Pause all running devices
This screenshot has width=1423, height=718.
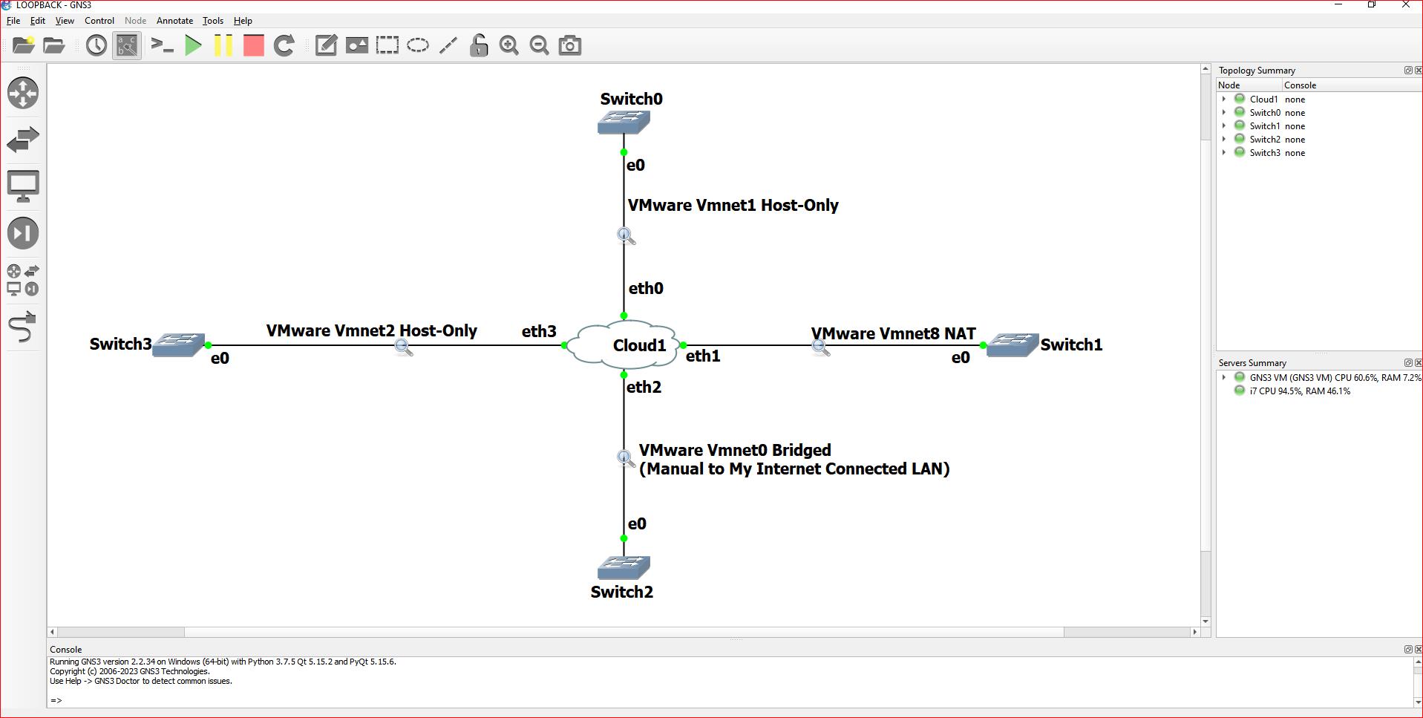coord(223,45)
